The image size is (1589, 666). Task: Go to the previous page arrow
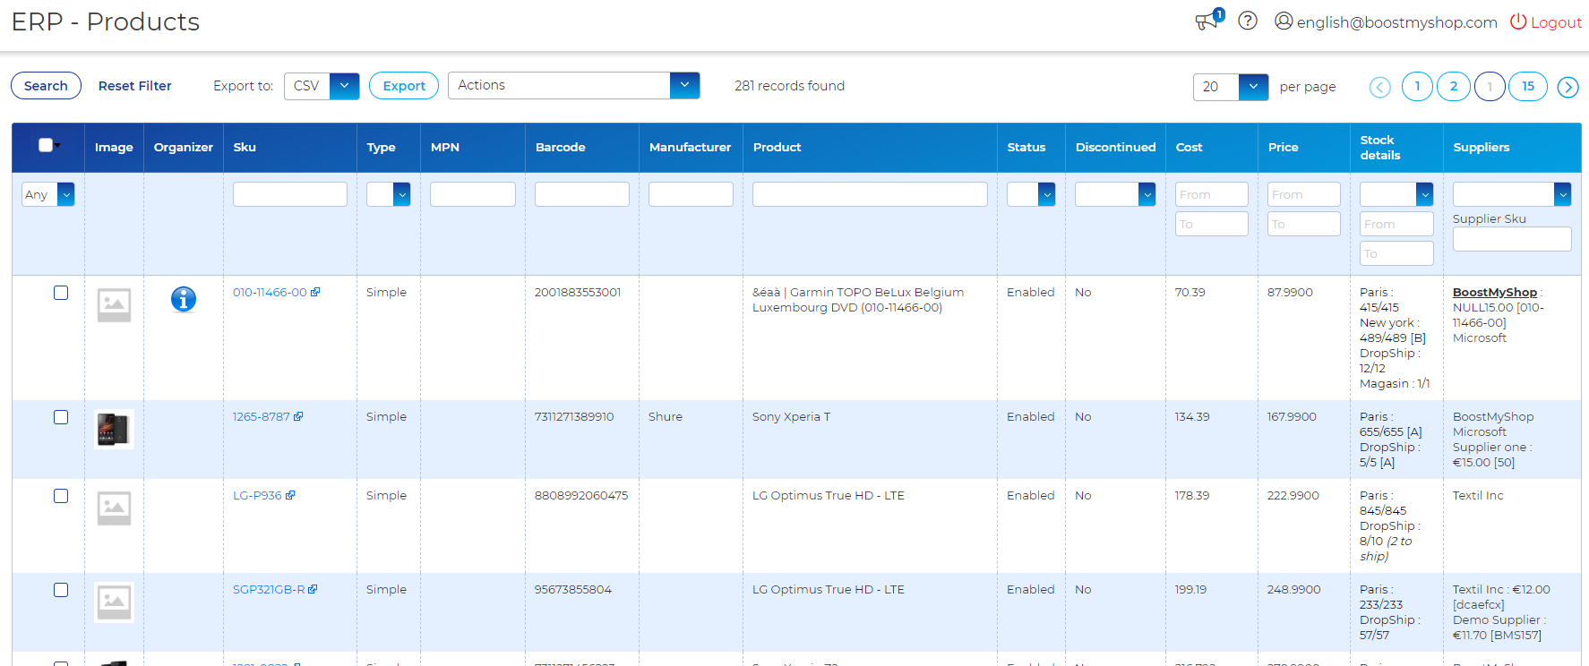pyautogui.click(x=1380, y=87)
